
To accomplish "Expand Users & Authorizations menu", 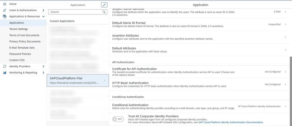I will 43,10.
